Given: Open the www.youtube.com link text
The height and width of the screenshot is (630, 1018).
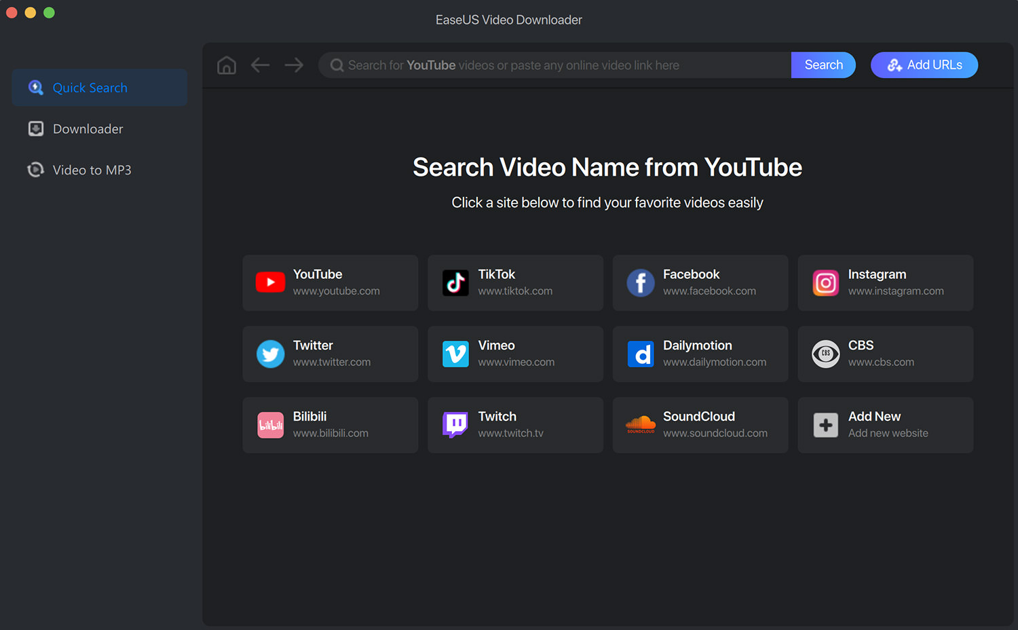Looking at the screenshot, I should click(x=336, y=291).
